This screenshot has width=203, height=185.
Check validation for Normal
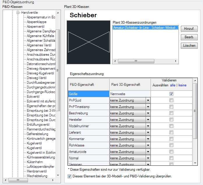point(171,158)
